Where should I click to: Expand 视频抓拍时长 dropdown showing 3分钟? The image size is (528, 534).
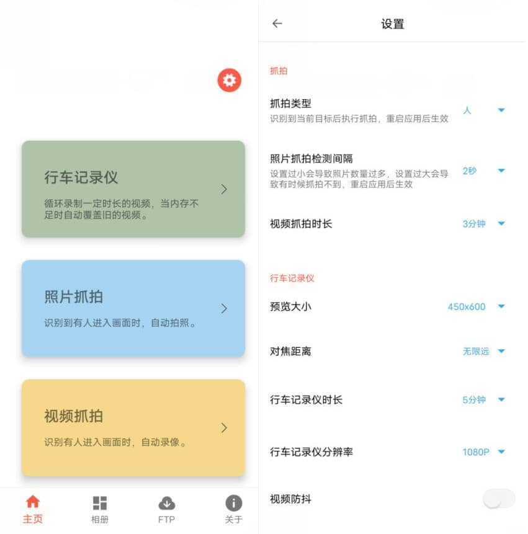(484, 224)
